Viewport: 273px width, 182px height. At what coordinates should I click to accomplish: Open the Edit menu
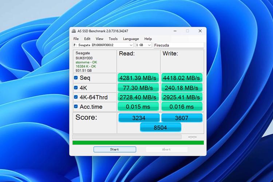click(x=87, y=39)
